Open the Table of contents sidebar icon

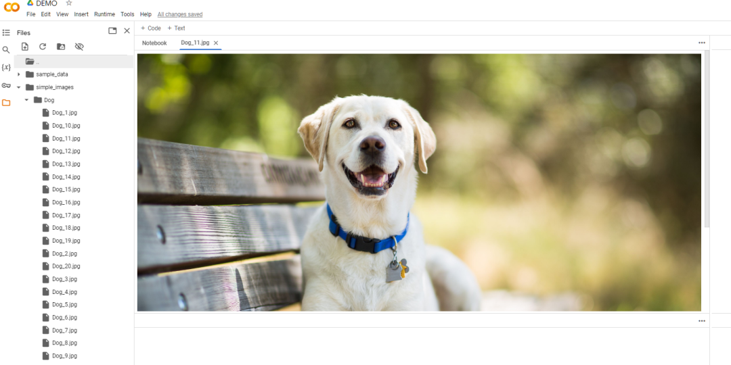[x=6, y=32]
